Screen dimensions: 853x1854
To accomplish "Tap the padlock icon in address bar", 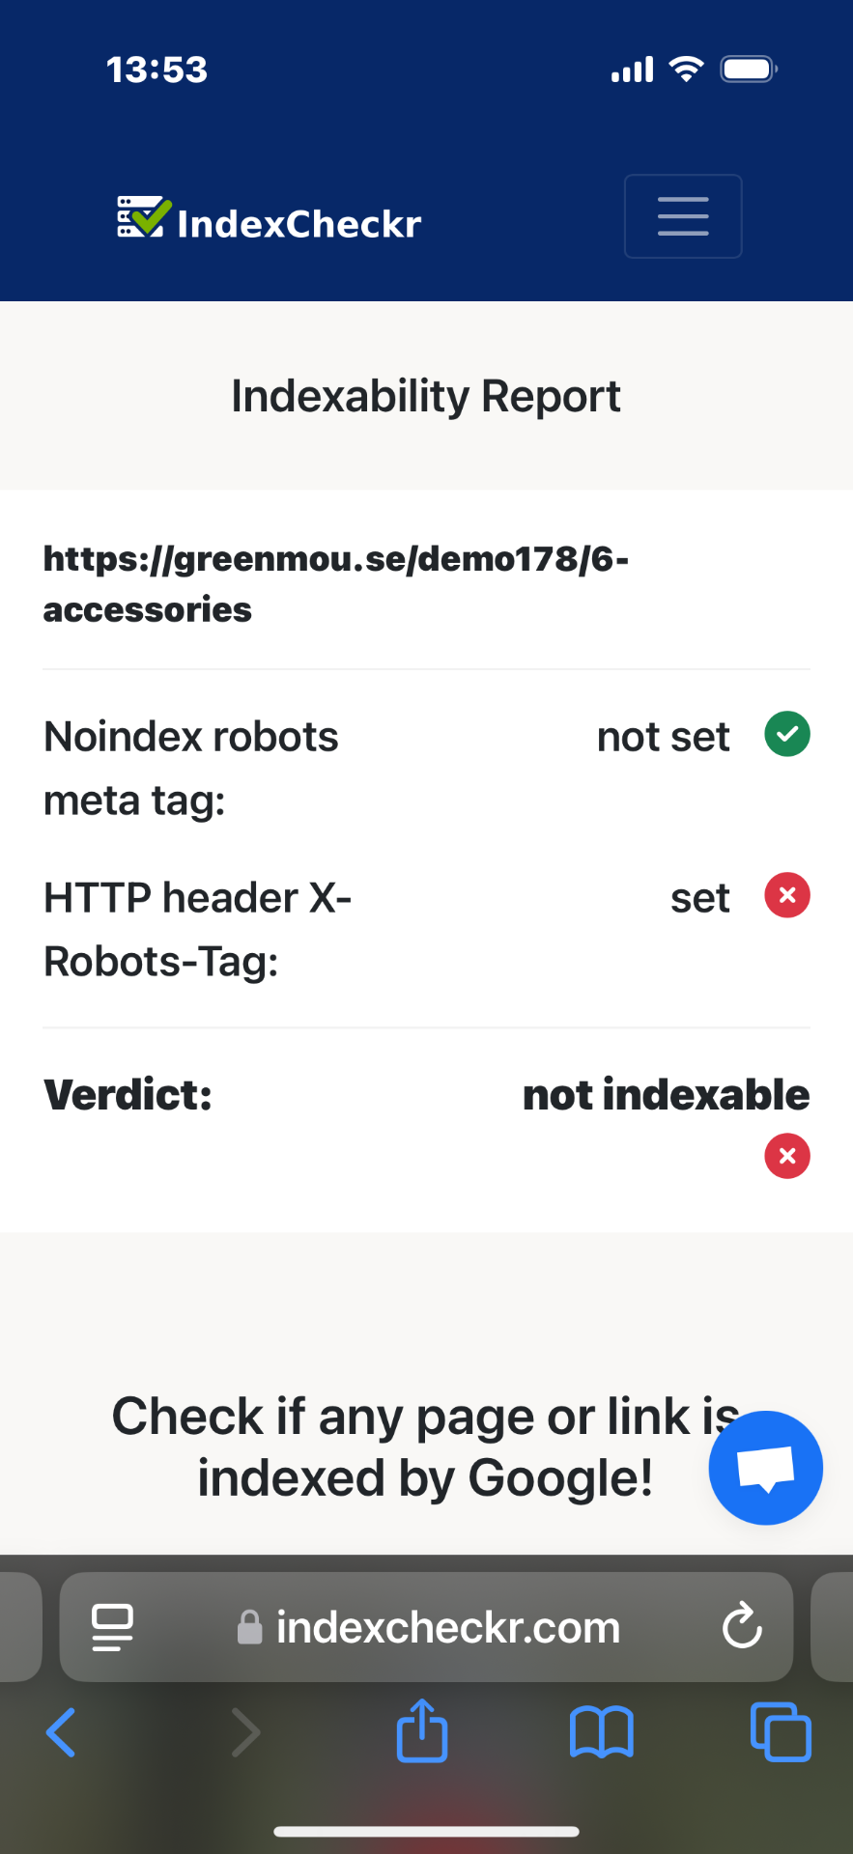I will click(x=250, y=1627).
